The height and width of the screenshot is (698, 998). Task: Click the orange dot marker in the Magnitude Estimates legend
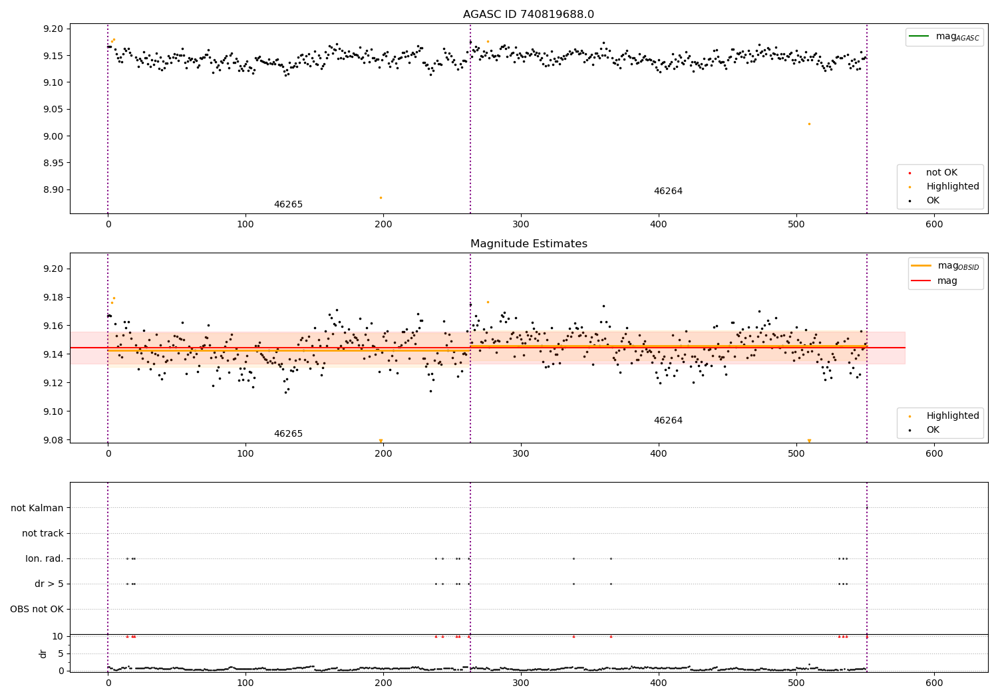(x=910, y=416)
